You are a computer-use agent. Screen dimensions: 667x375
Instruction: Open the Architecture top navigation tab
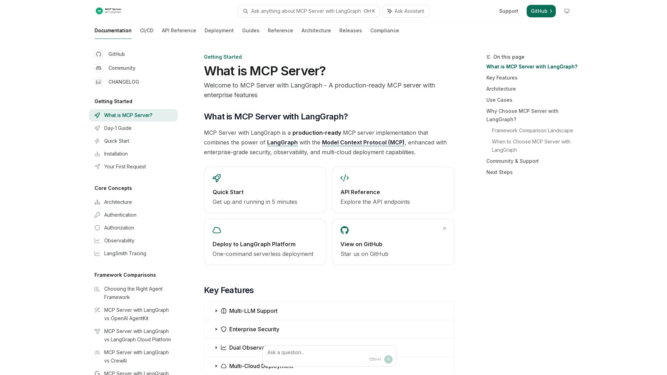click(x=316, y=31)
